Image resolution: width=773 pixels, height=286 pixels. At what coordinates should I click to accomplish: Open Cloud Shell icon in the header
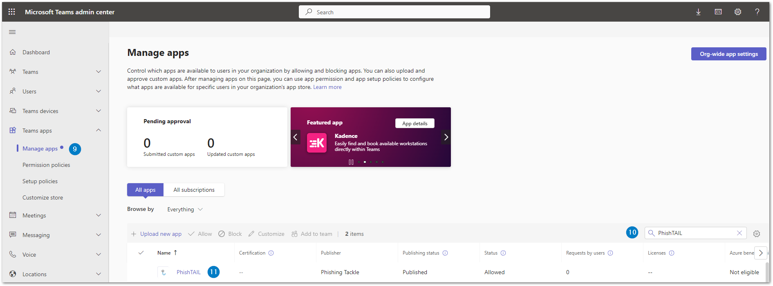(718, 12)
